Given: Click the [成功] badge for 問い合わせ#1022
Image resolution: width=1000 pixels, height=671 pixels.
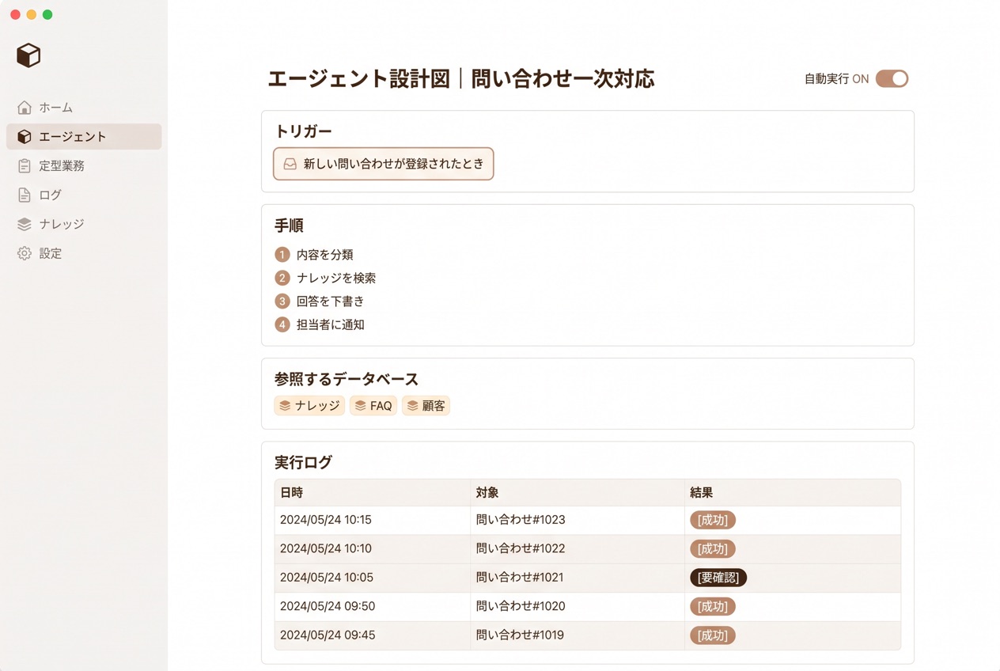Looking at the screenshot, I should click(713, 549).
